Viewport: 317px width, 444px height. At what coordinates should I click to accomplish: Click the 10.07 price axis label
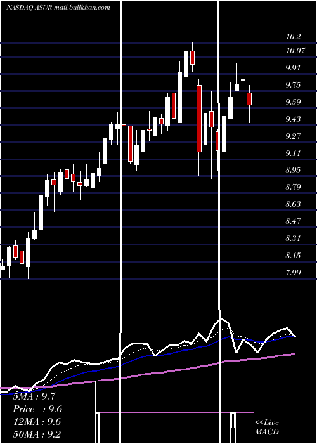pos(295,51)
